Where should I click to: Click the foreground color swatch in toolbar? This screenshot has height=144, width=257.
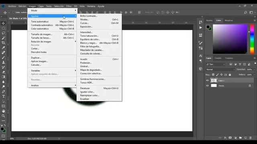(x=2, y=129)
